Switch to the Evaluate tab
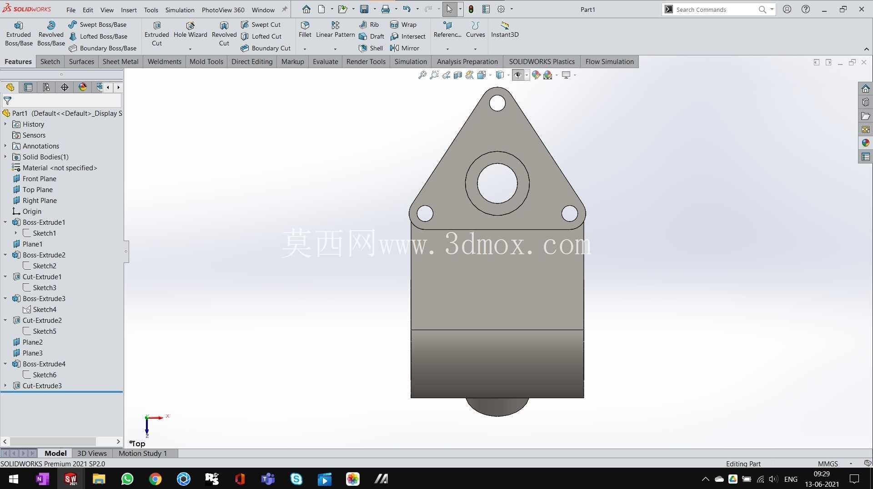The width and height of the screenshot is (873, 489). point(325,62)
